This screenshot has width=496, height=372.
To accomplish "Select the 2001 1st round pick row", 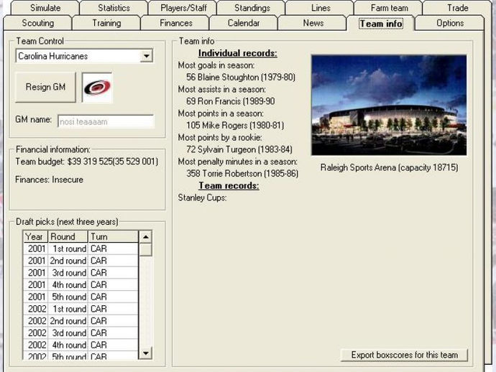I will pos(81,248).
